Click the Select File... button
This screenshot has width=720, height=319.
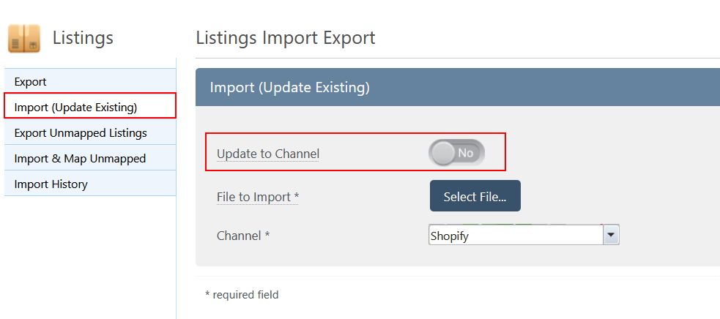pyautogui.click(x=475, y=196)
